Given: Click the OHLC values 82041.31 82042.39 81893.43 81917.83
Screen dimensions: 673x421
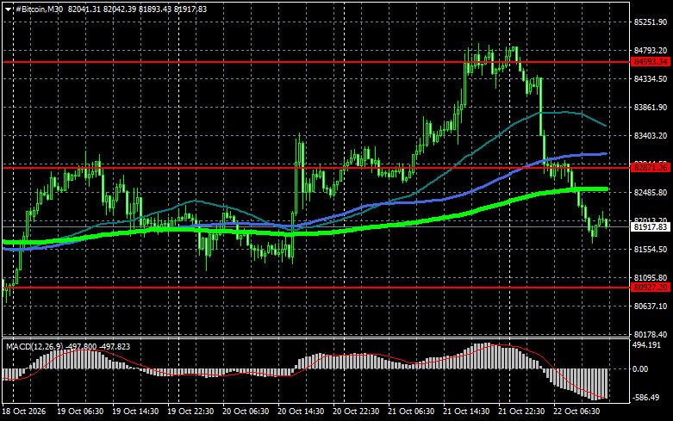Looking at the screenshot, I should coord(137,9).
